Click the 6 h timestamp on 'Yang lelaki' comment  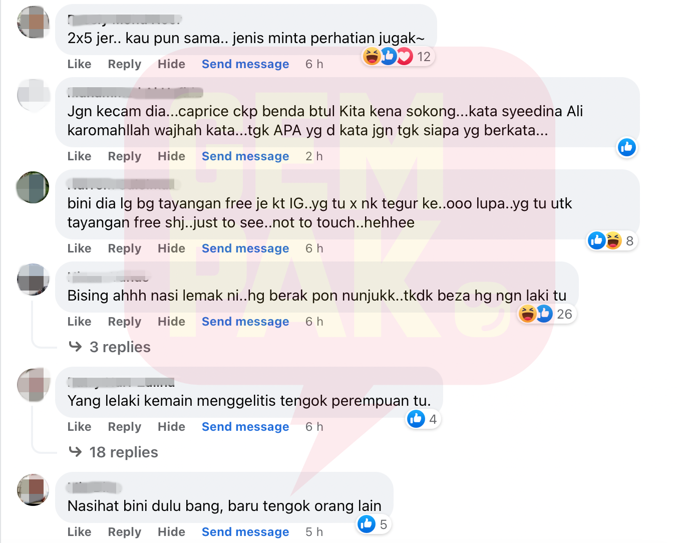(314, 427)
